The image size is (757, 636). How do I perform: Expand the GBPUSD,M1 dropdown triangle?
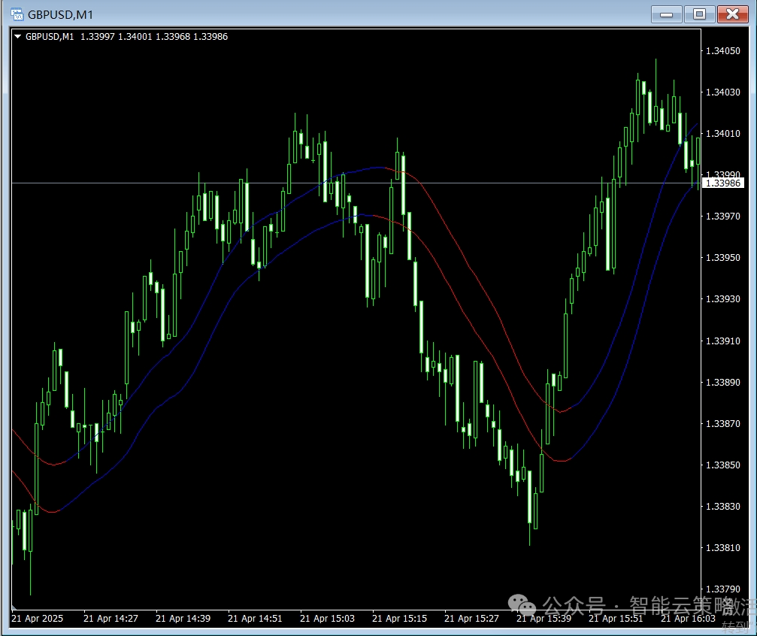click(x=18, y=36)
